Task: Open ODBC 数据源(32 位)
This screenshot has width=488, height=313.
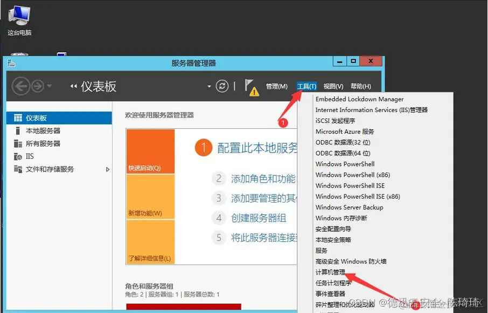Action: 343,143
